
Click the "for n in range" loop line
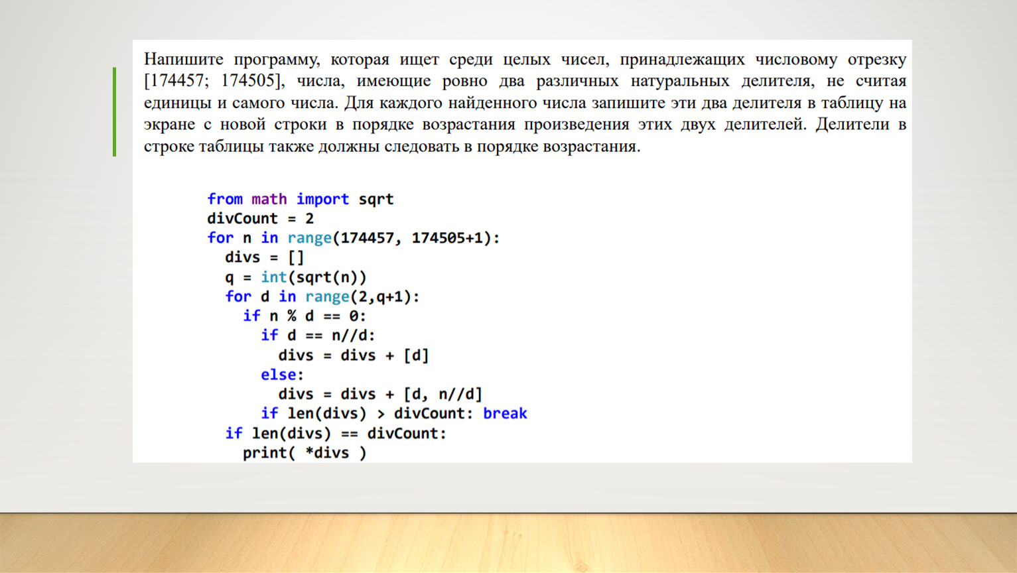353,237
